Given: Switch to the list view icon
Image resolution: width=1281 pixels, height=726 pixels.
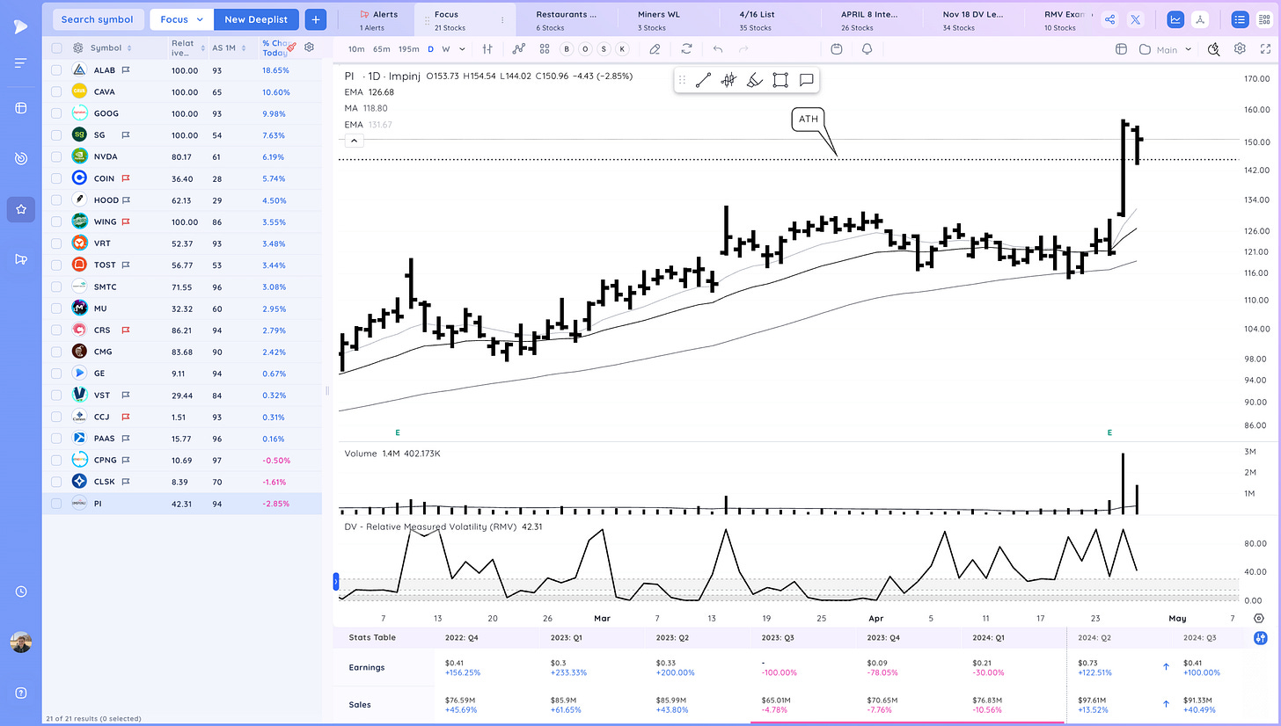Looking at the screenshot, I should click(1241, 19).
